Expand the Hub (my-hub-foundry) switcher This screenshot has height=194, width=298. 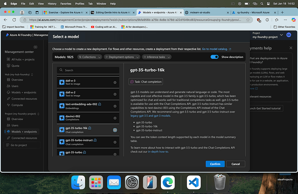click(x=32, y=75)
